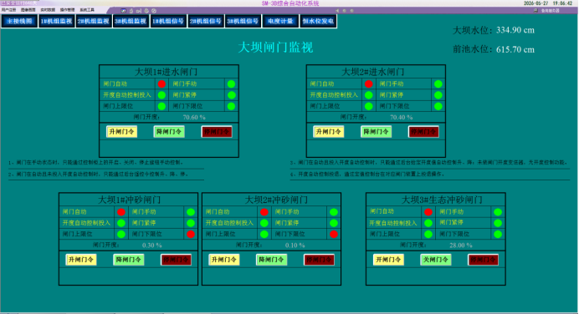Click 升闸门令 button for 大坝1#进水闸门
This screenshot has height=314, width=579.
click(122, 132)
